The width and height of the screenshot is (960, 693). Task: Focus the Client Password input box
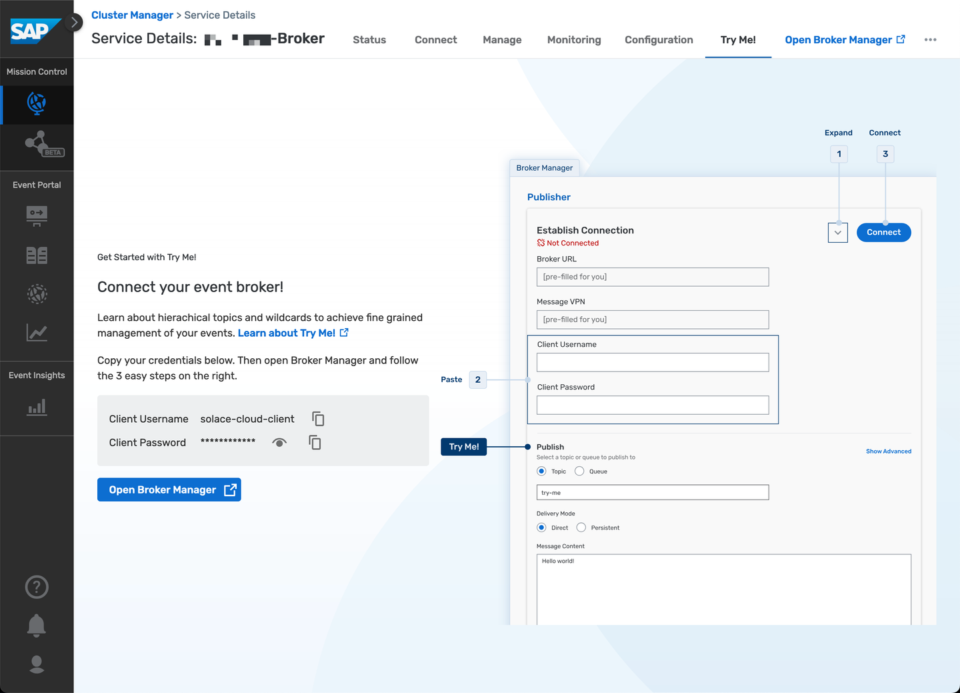[653, 405]
